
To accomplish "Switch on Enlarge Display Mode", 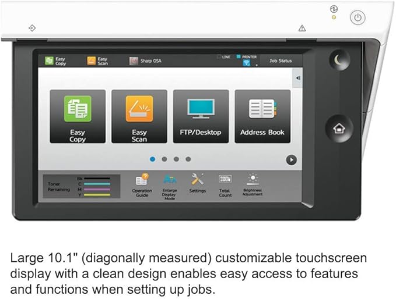I will coord(170,187).
